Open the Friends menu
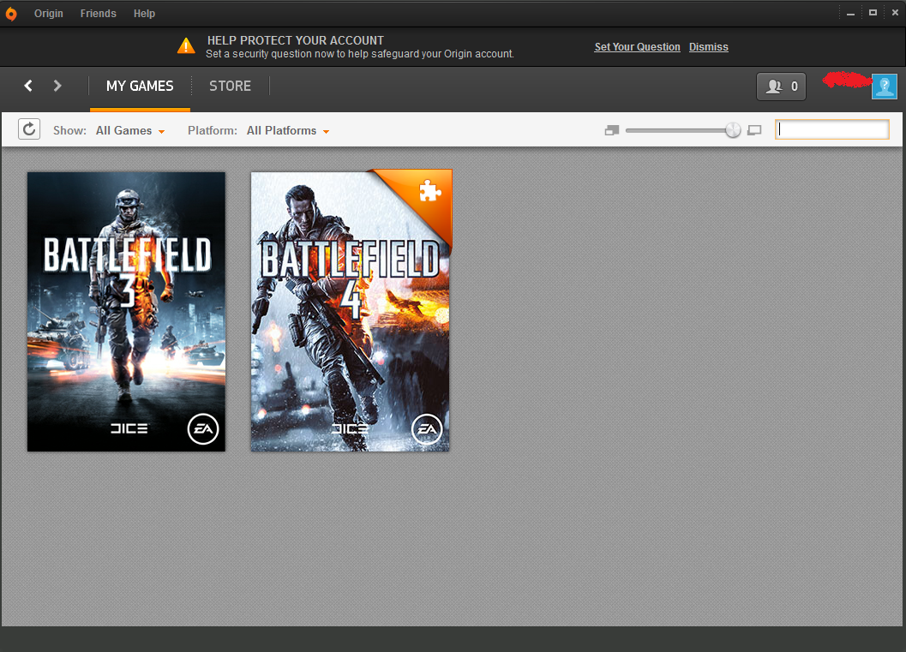 [99, 14]
